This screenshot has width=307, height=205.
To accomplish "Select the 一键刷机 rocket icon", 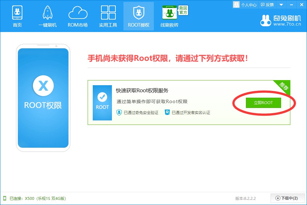I will pos(48,13).
